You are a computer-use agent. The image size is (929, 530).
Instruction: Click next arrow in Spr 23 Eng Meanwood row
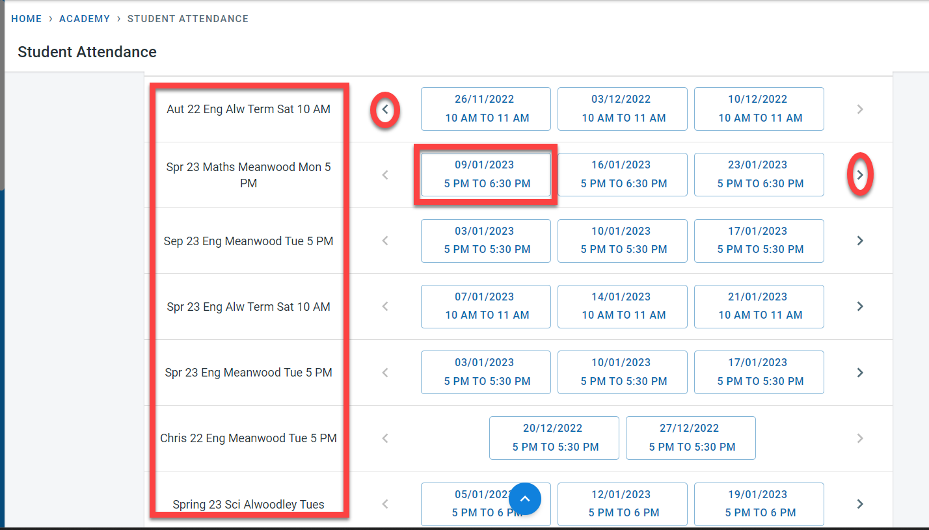860,373
